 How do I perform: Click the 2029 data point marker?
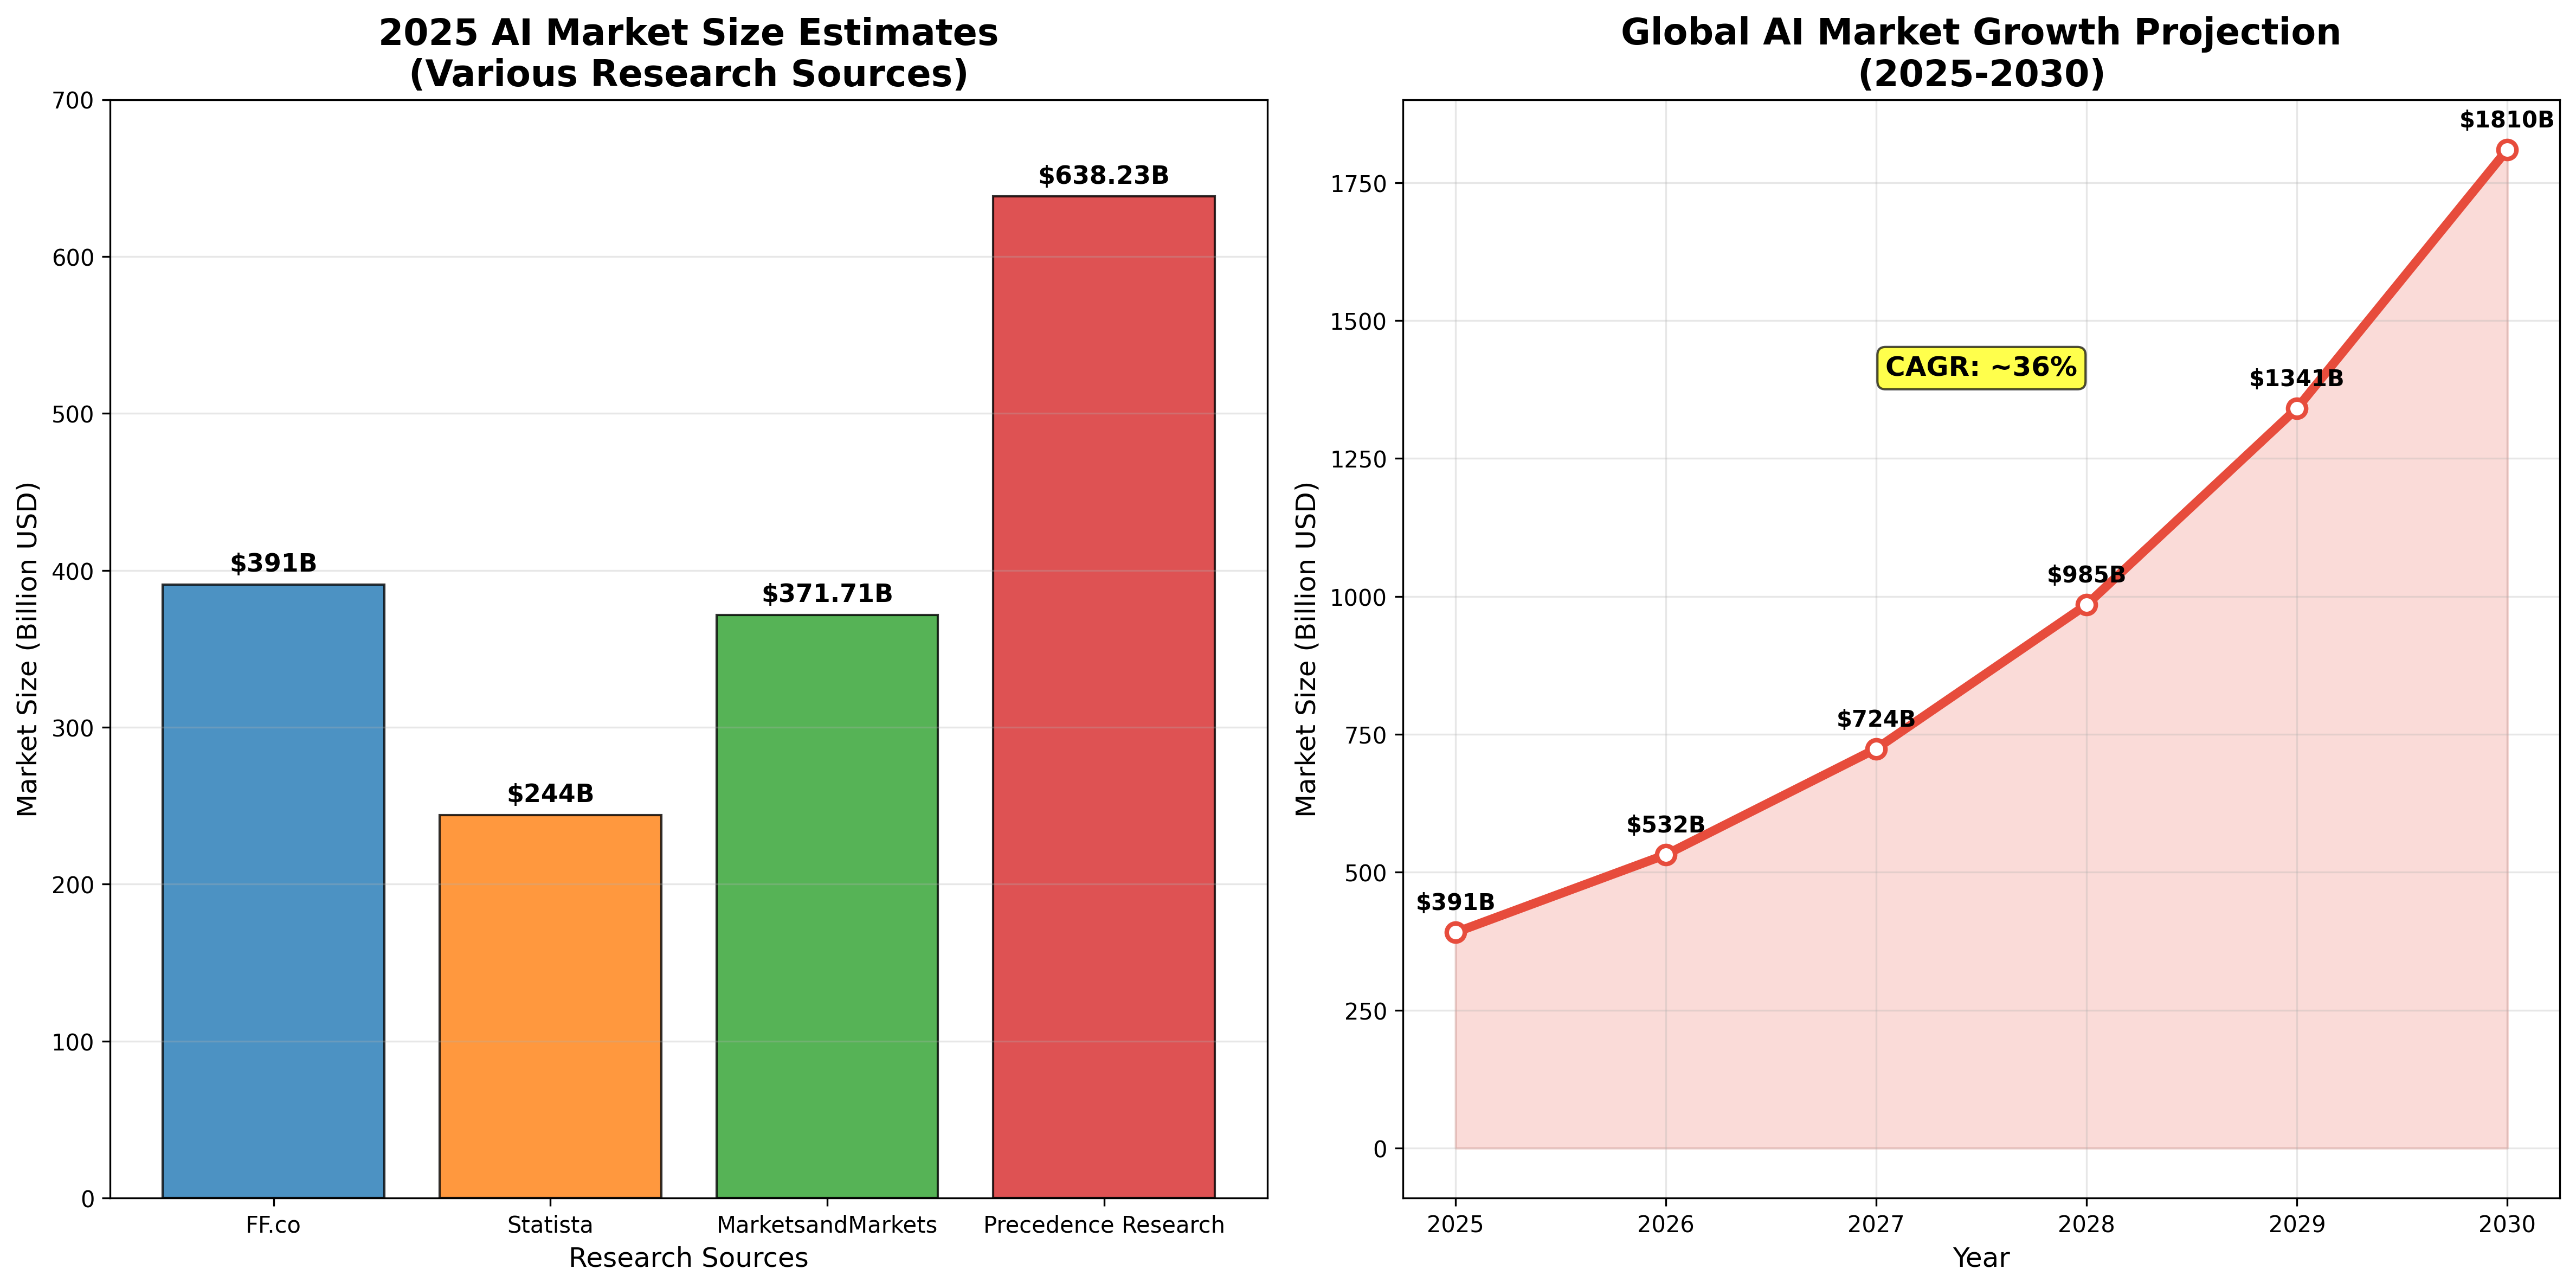pyautogui.click(x=2297, y=408)
